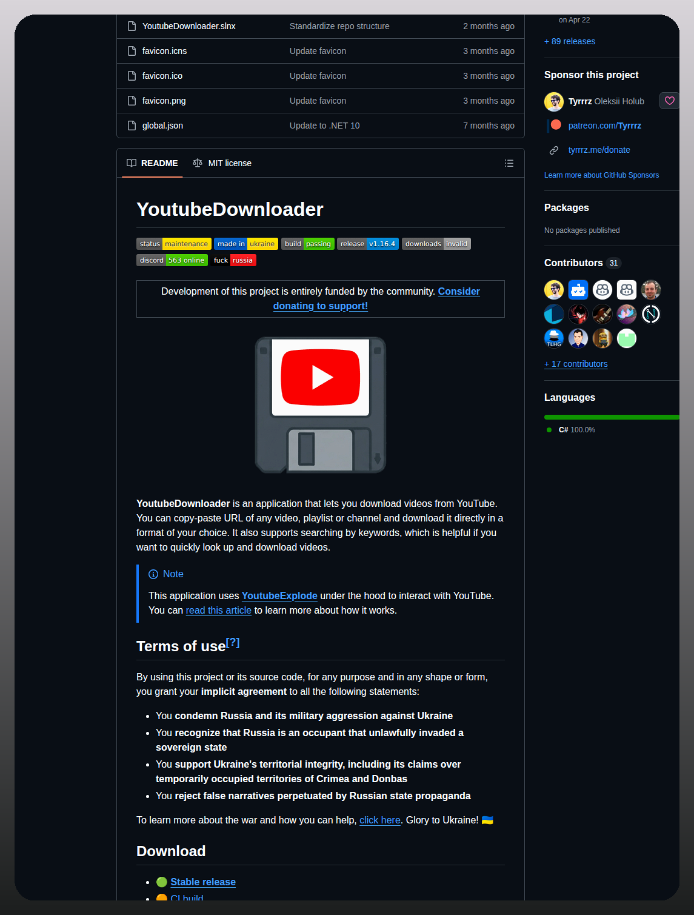This screenshot has height=915, width=694.
Task: Click the read this article link
Action: [x=219, y=610]
